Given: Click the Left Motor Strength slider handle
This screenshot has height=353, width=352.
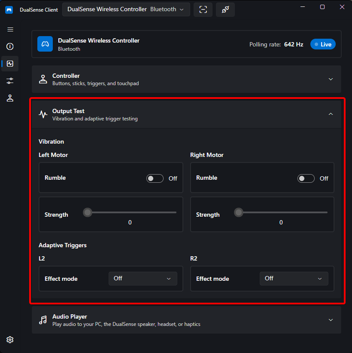Looking at the screenshot, I should click(88, 212).
